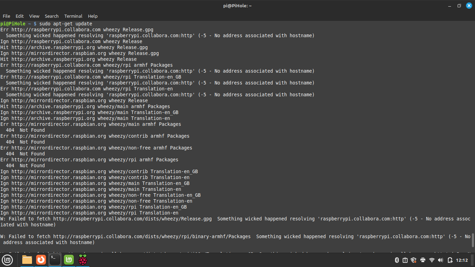Open Bluetooth tray icon
475x267 pixels.
(x=397, y=260)
